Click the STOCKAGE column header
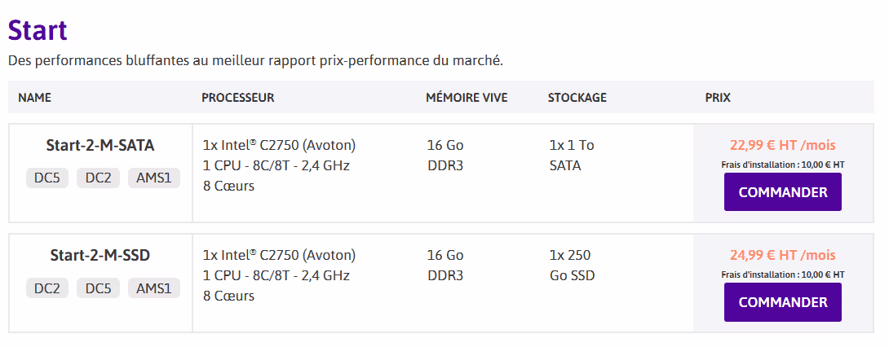This screenshot has height=347, width=889. 577,98
